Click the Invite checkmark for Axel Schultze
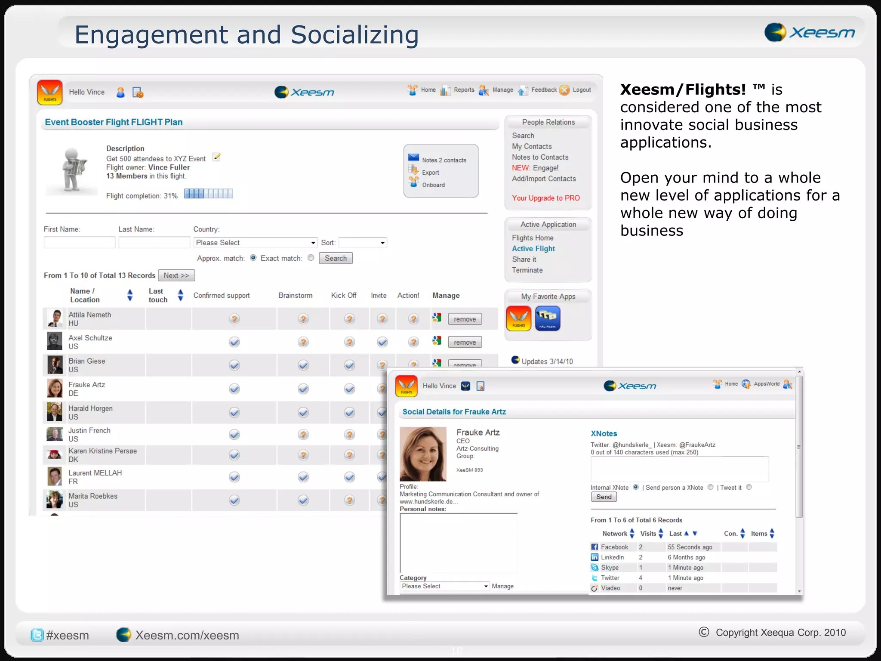 382,342
